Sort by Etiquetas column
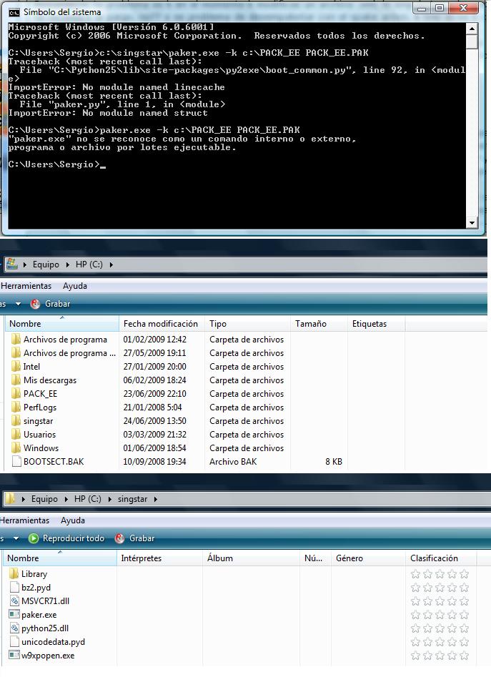 click(x=376, y=323)
